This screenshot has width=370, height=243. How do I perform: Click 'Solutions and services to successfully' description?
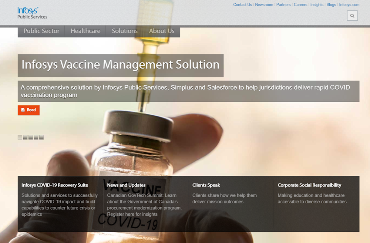(60, 205)
